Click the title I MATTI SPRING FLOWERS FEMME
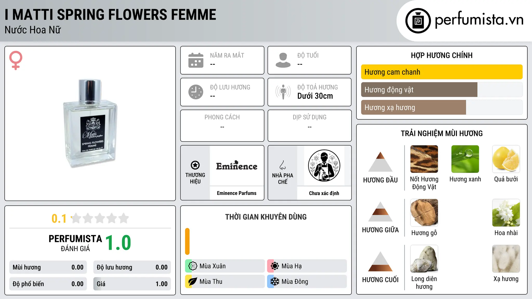 [x=110, y=15]
